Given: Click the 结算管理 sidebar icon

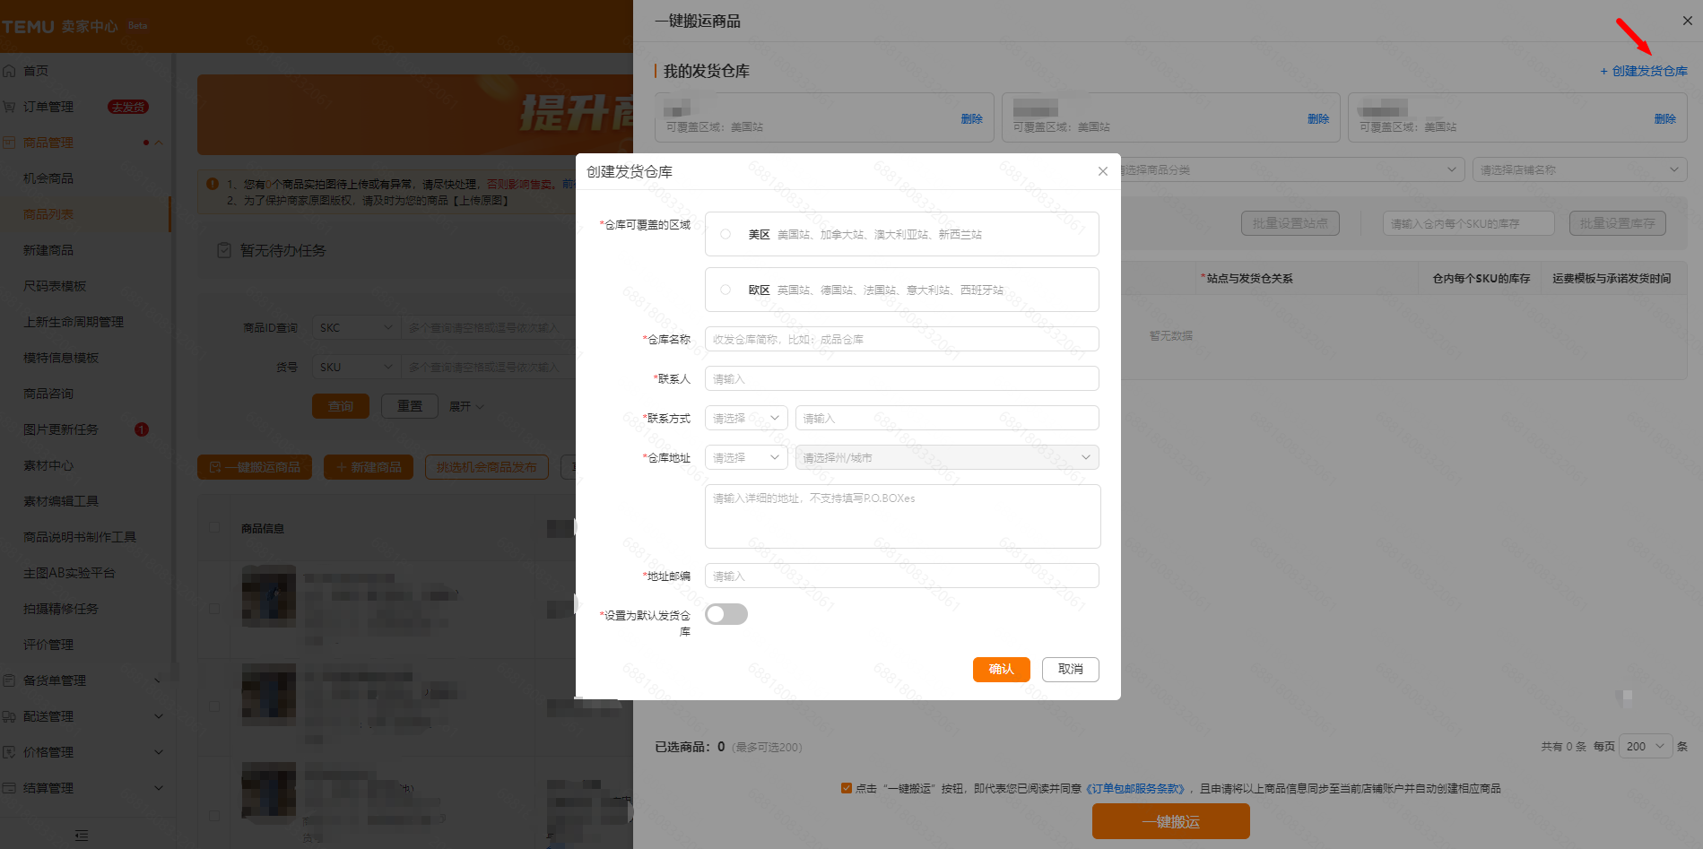Looking at the screenshot, I should [9, 788].
